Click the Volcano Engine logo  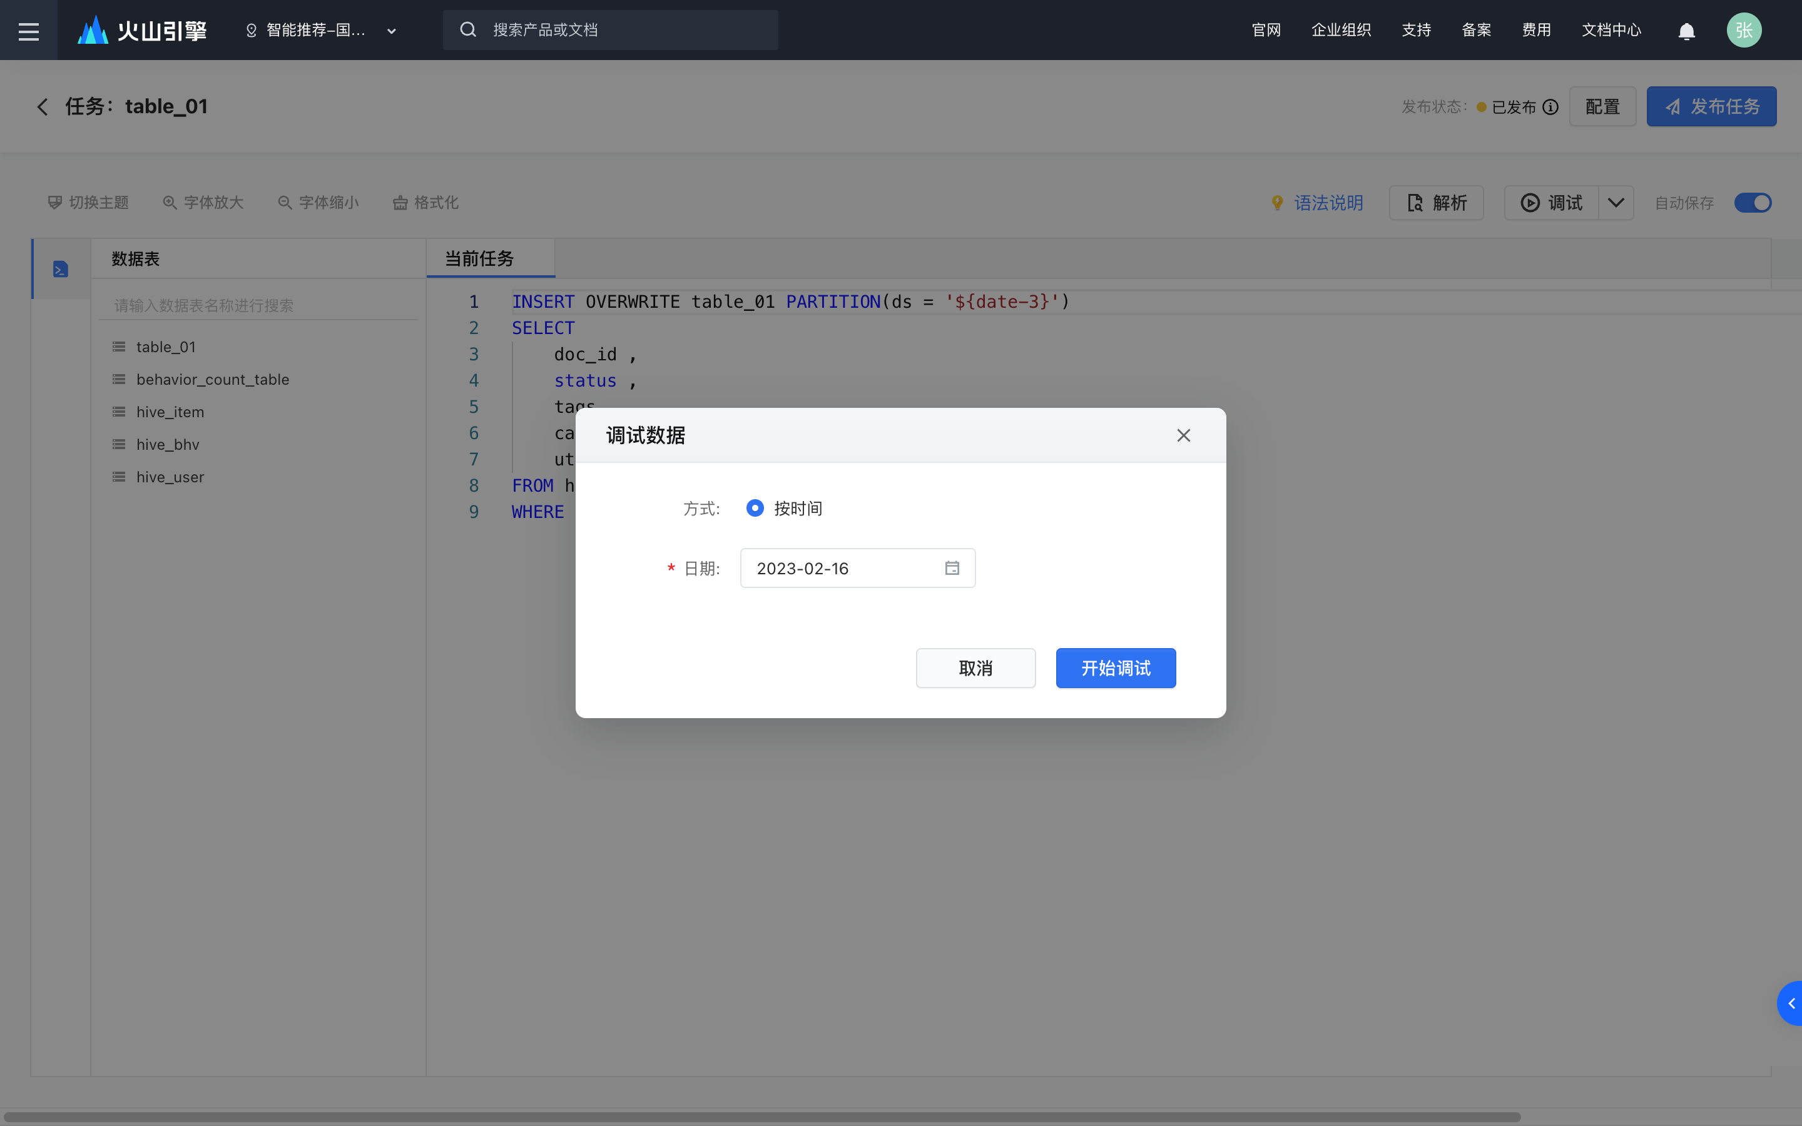141,30
